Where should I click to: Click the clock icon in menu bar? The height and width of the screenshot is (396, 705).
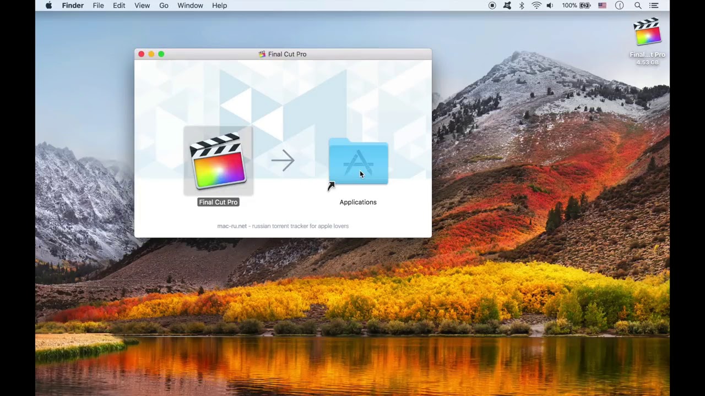pyautogui.click(x=620, y=5)
